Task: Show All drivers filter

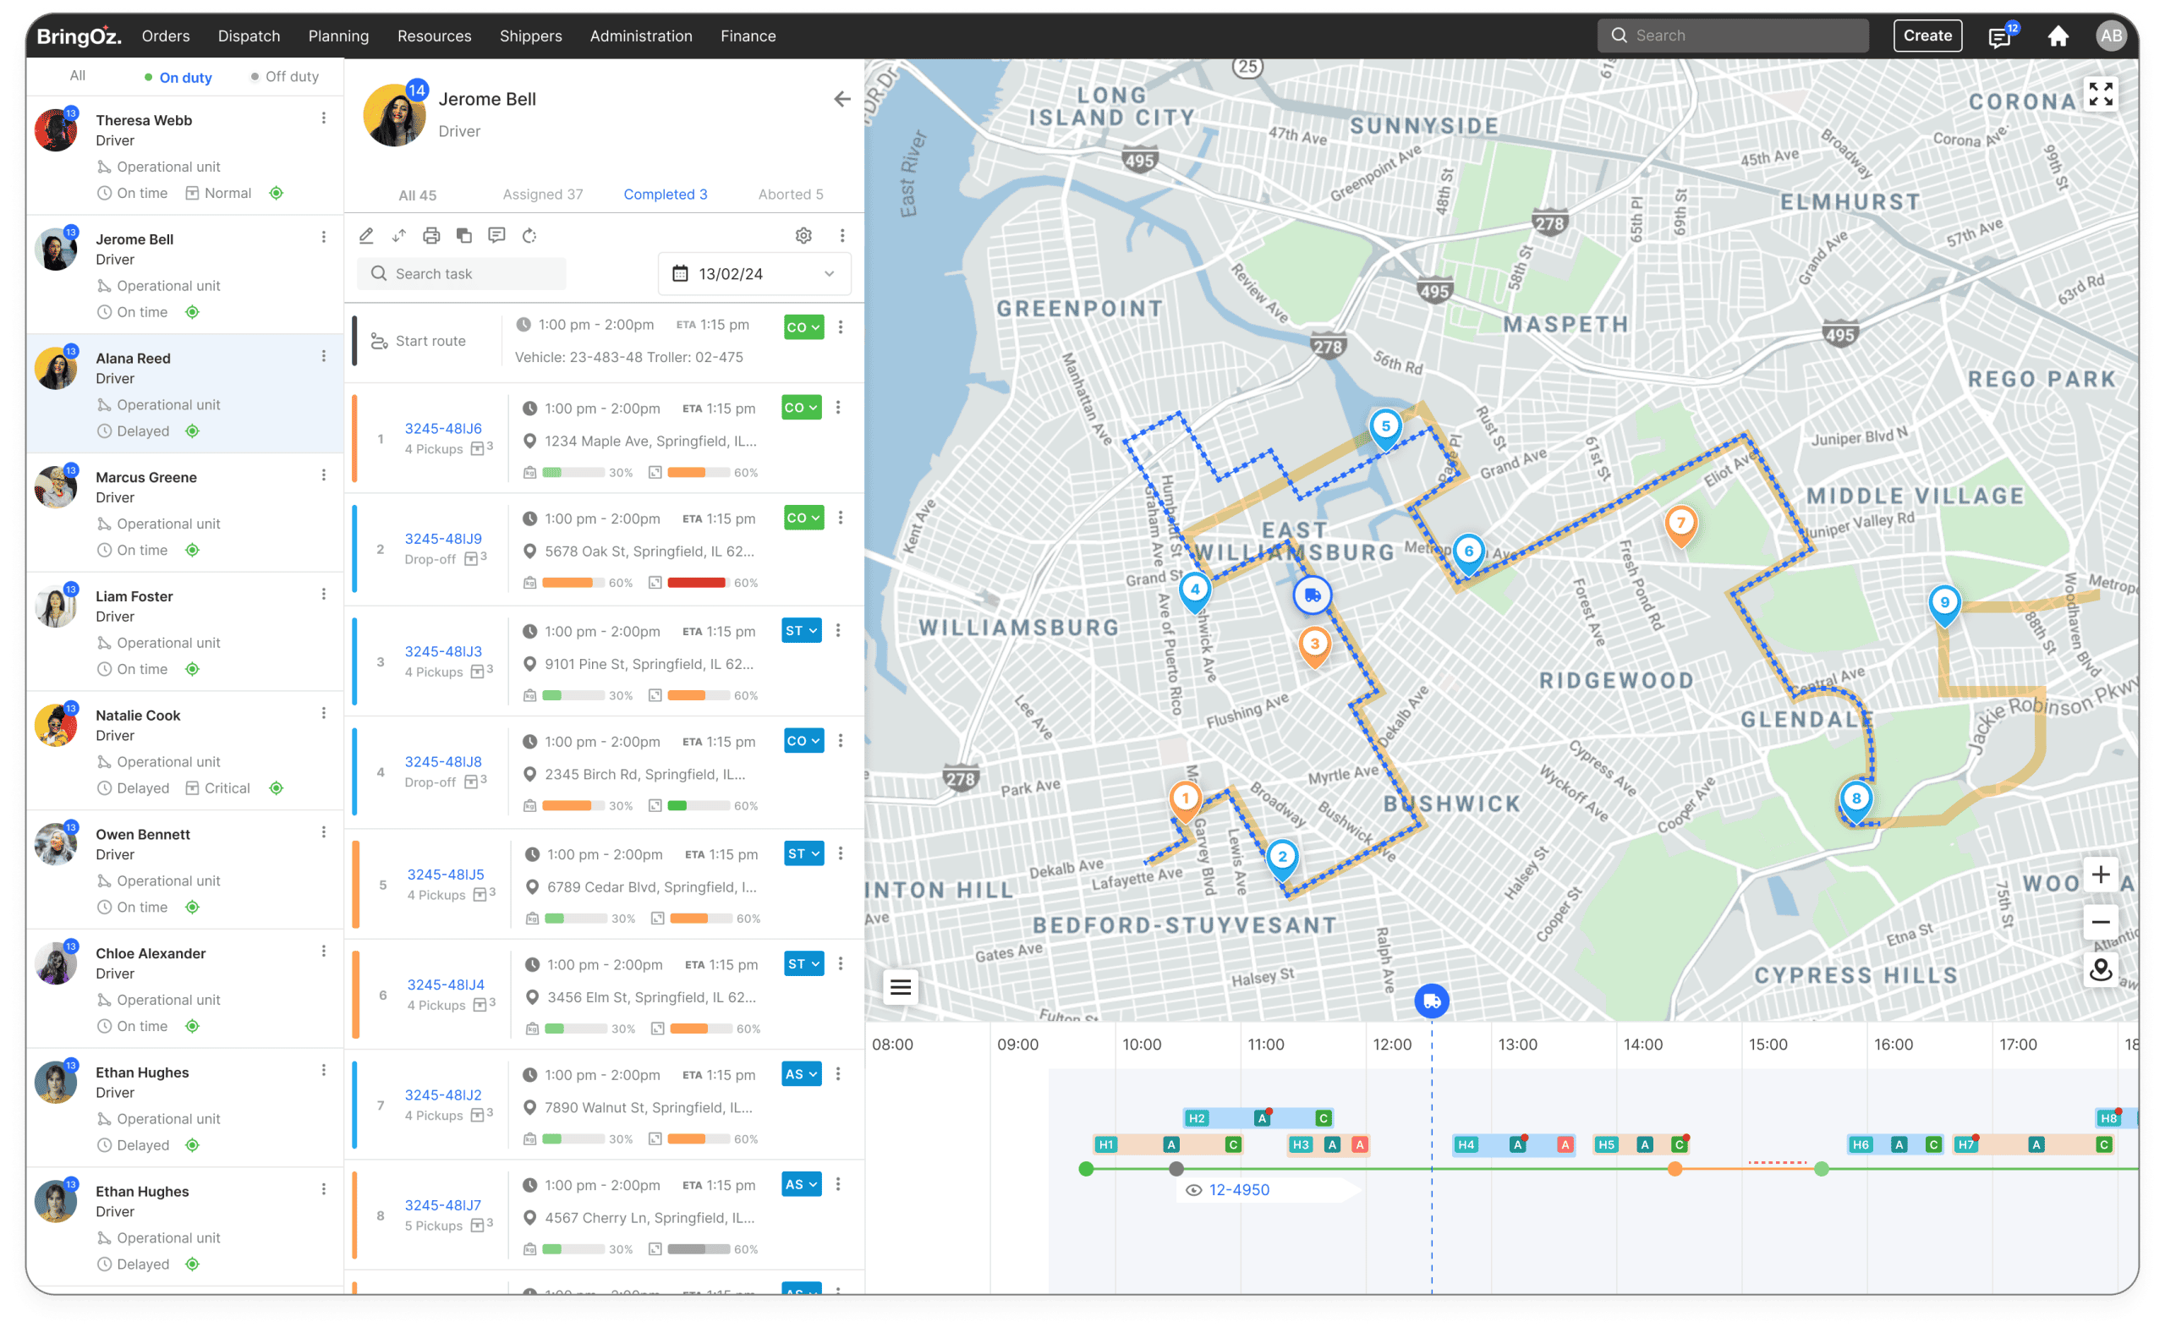Action: point(78,76)
